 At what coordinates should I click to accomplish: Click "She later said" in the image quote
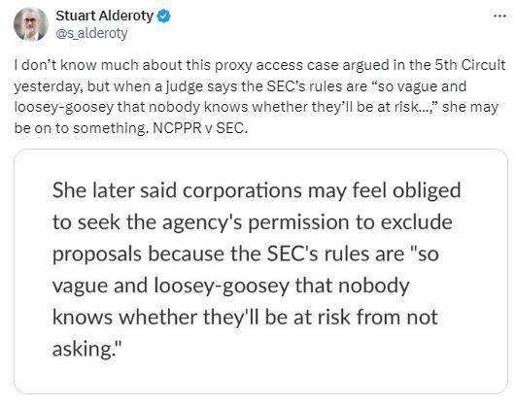pos(115,190)
